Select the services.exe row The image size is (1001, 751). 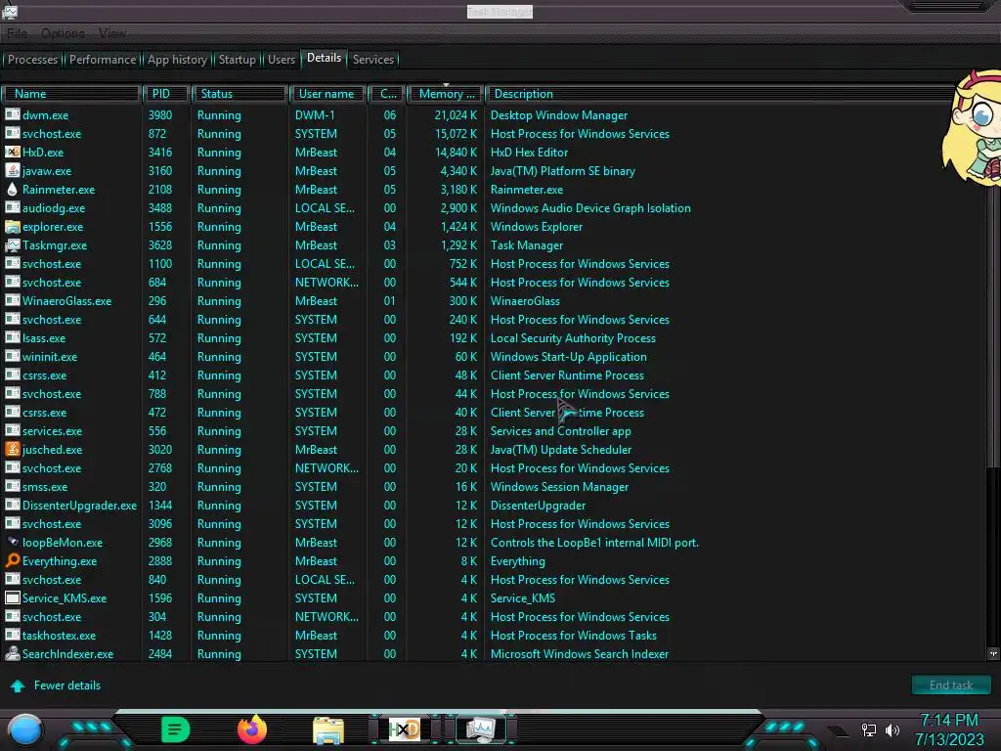494,431
